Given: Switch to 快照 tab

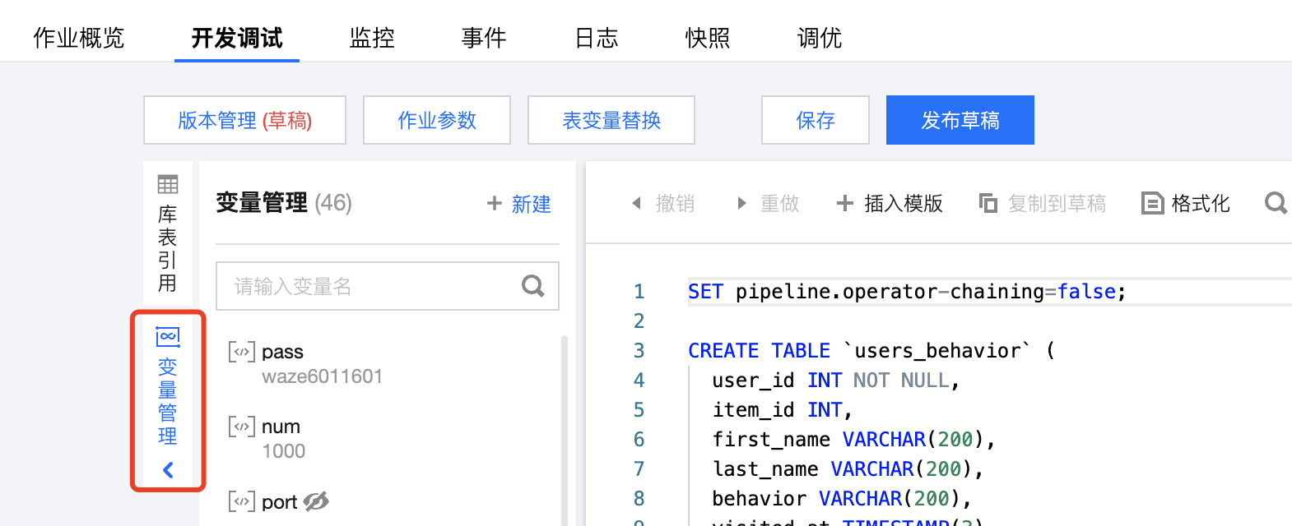Looking at the screenshot, I should [708, 38].
